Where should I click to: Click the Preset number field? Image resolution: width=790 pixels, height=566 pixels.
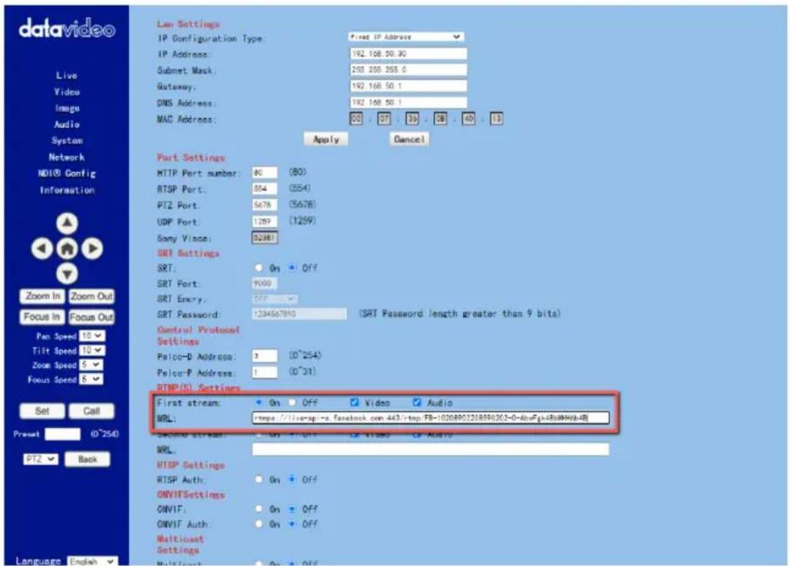[62, 434]
